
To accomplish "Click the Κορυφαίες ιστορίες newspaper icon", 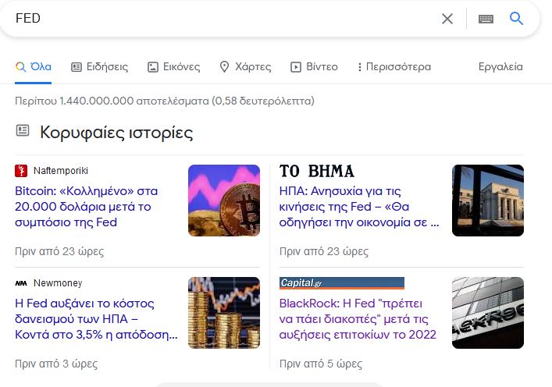I will click(x=23, y=130).
